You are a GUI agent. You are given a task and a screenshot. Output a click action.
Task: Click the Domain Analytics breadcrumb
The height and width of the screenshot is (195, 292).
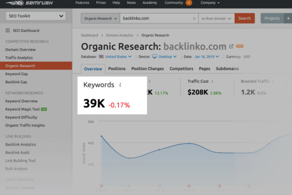click(x=120, y=35)
